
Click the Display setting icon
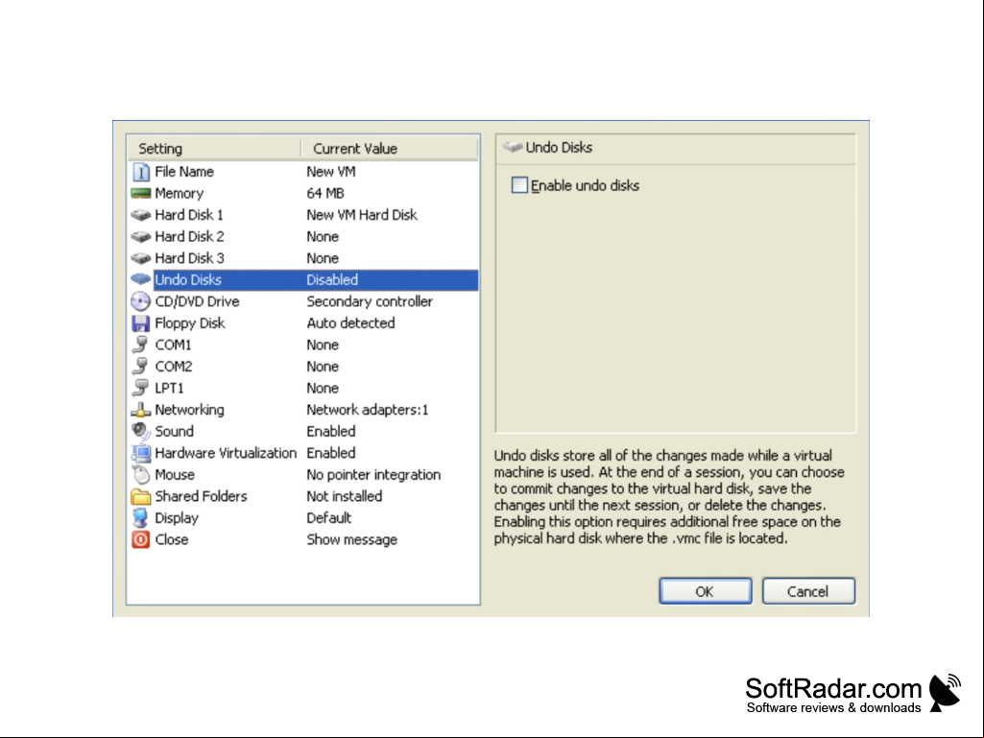[x=140, y=517]
